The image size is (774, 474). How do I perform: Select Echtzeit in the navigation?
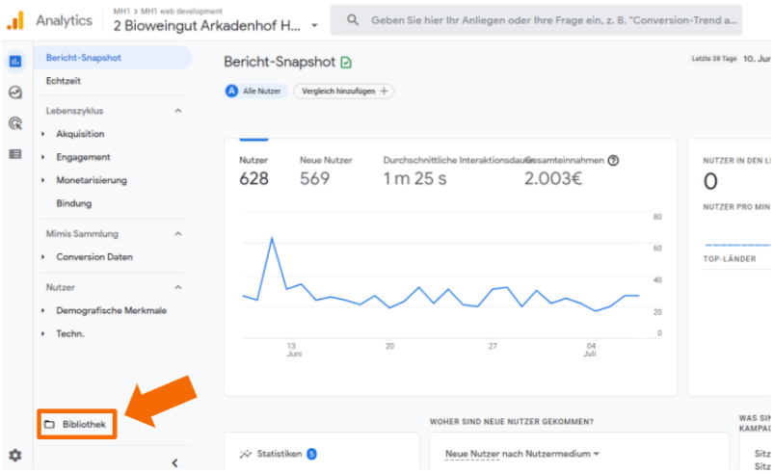64,81
